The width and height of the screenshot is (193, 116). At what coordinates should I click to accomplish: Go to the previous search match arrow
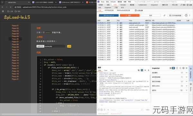[105, 110]
